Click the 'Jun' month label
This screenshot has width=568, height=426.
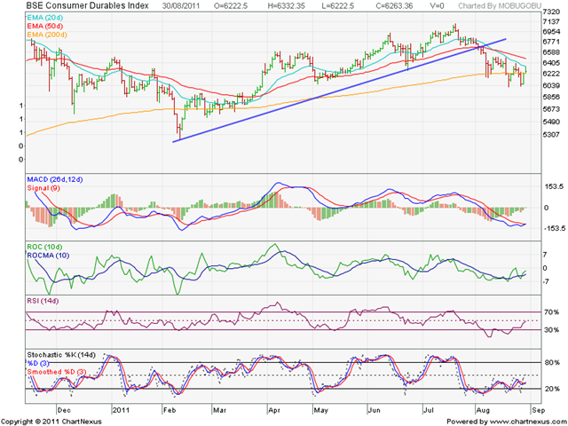click(375, 410)
